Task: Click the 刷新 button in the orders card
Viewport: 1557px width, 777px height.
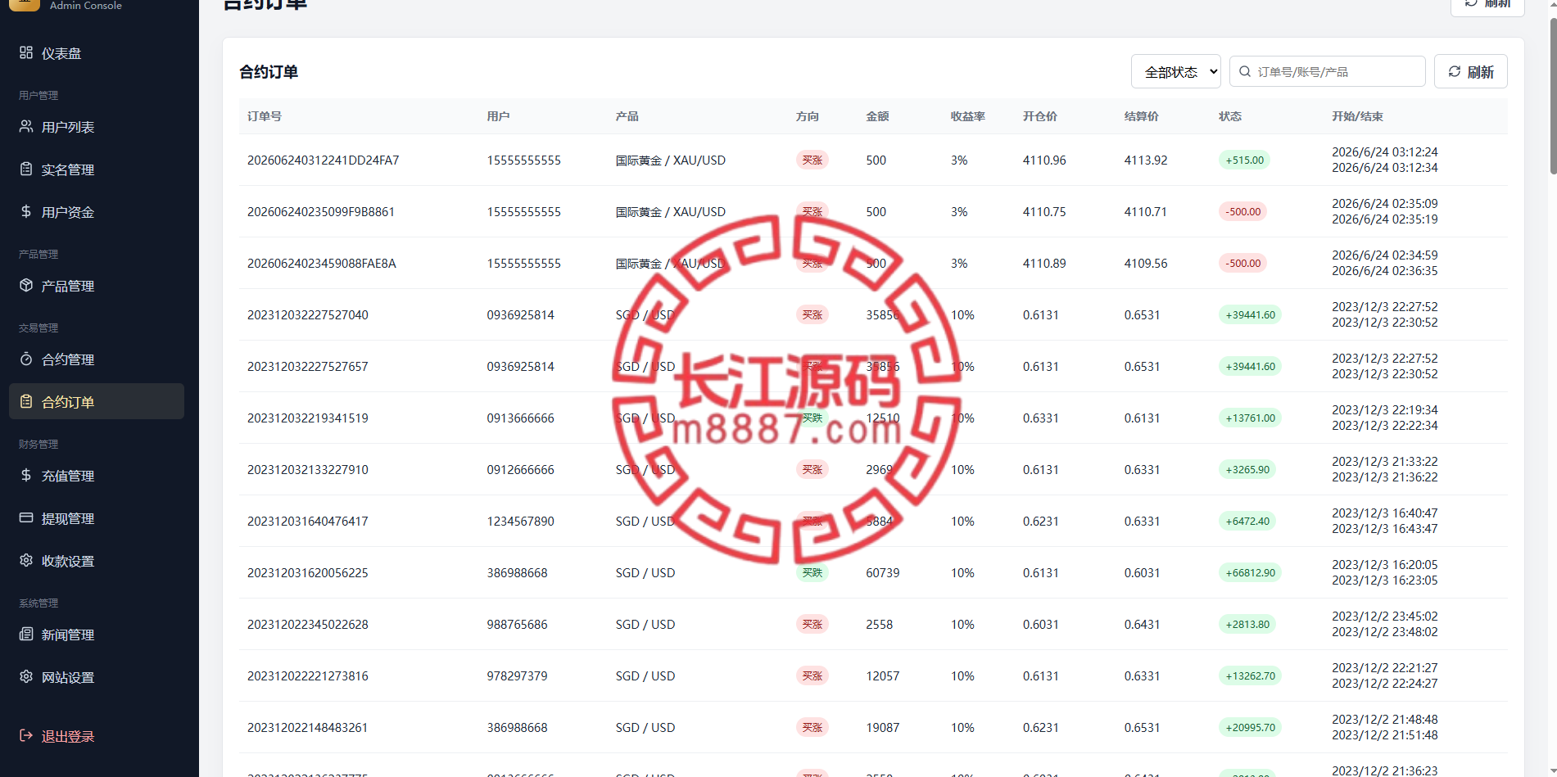Action: [x=1471, y=71]
